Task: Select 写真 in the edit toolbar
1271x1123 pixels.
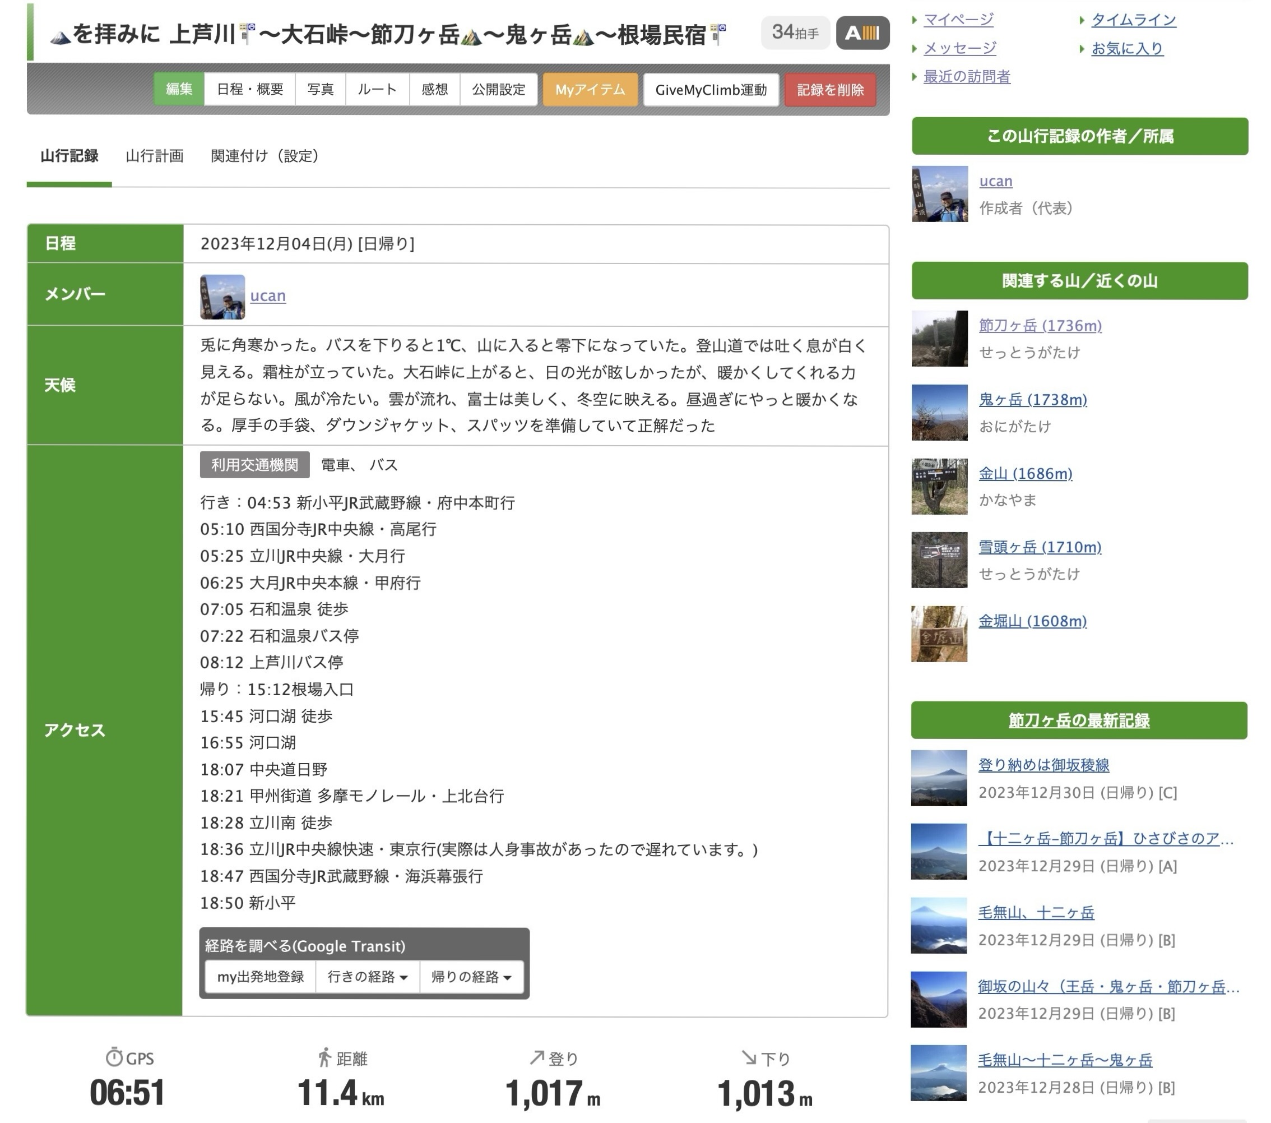Action: click(320, 90)
